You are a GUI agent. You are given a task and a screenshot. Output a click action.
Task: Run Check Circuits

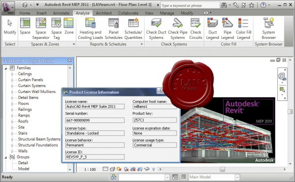click(x=196, y=28)
